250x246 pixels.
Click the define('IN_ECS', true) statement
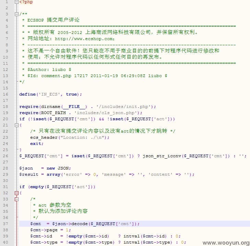pos(50,94)
